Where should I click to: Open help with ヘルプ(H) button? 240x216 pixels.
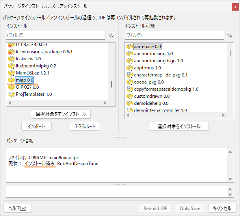point(17,209)
